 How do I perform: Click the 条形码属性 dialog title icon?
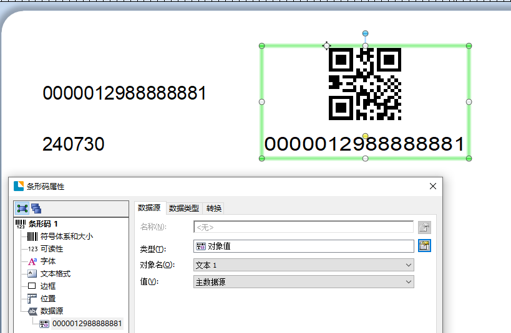pyautogui.click(x=19, y=186)
